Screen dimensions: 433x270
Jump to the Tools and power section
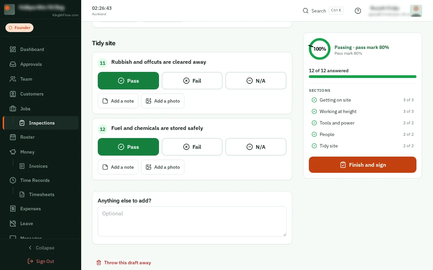(x=363, y=123)
